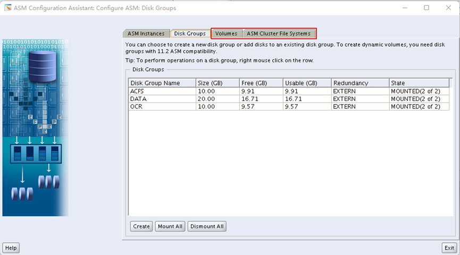Click EXTERN redundancy in ACFS row
Image resolution: width=460 pixels, height=255 pixels.
[344, 91]
